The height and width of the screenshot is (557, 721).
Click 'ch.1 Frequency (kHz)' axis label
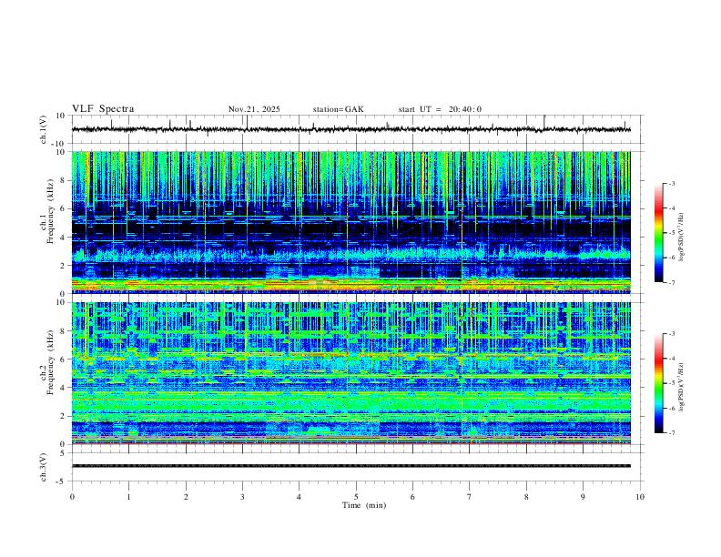point(47,209)
